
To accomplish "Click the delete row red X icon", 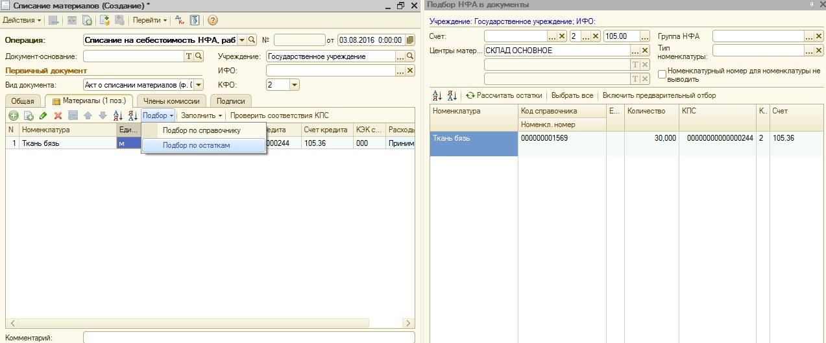I will point(58,115).
